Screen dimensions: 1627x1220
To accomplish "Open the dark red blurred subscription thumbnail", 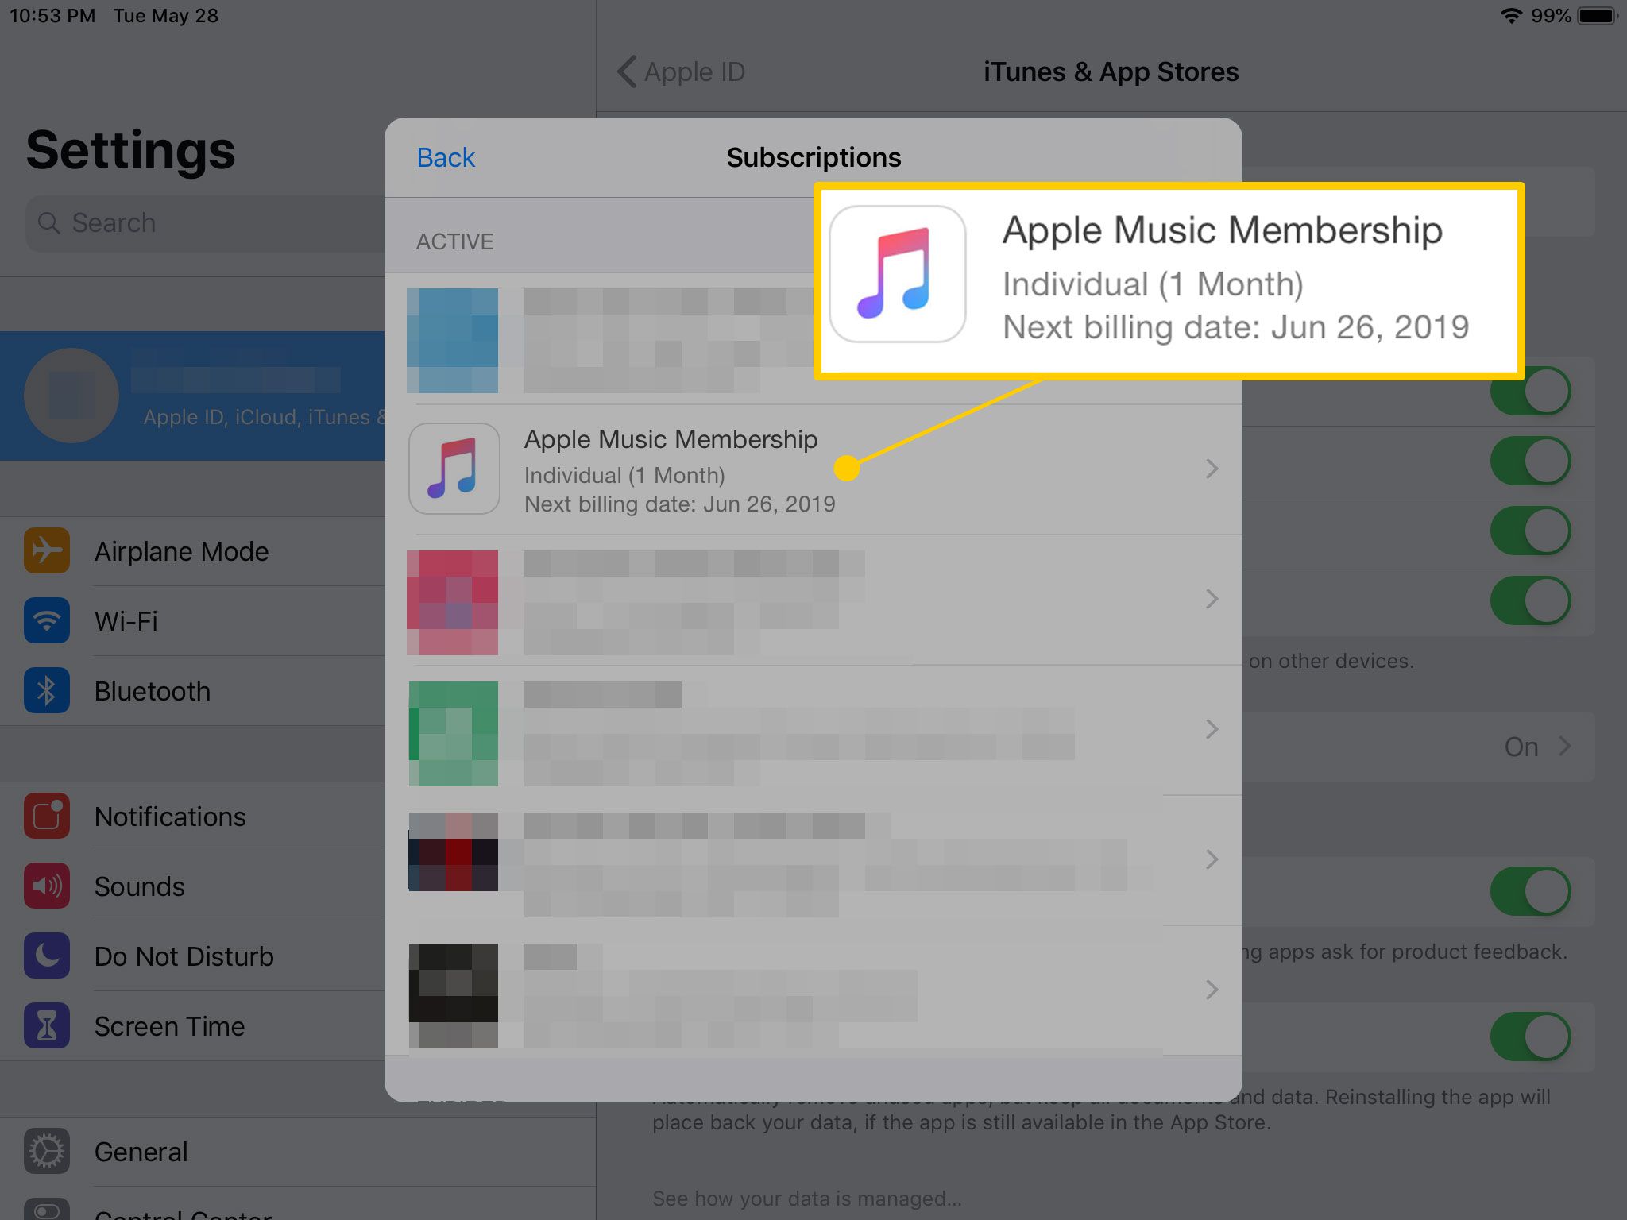I will click(x=453, y=851).
